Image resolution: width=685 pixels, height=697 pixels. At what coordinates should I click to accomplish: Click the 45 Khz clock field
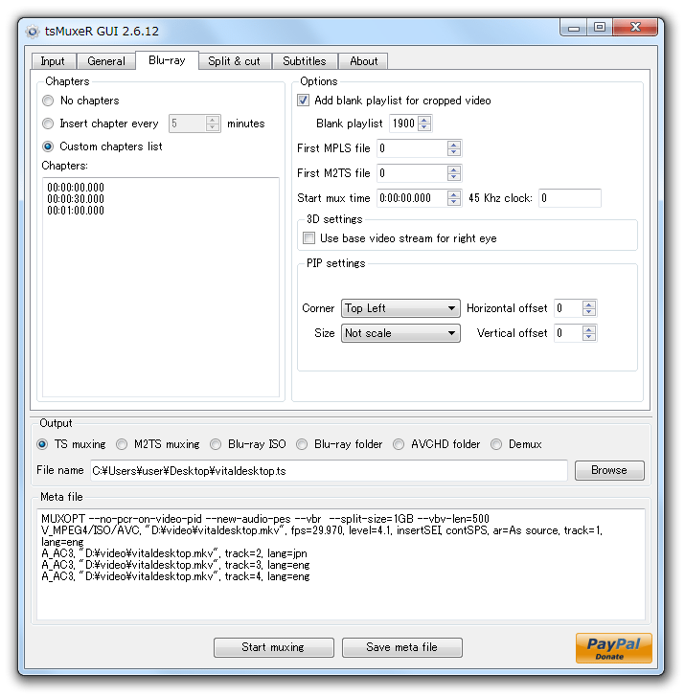click(570, 198)
